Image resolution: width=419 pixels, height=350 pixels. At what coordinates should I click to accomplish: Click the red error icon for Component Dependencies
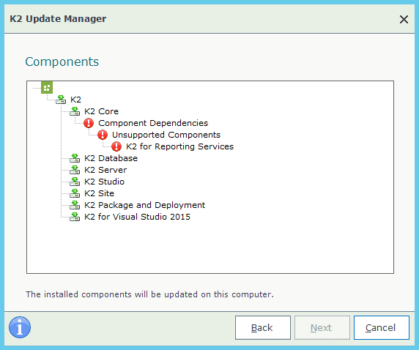pos(89,123)
